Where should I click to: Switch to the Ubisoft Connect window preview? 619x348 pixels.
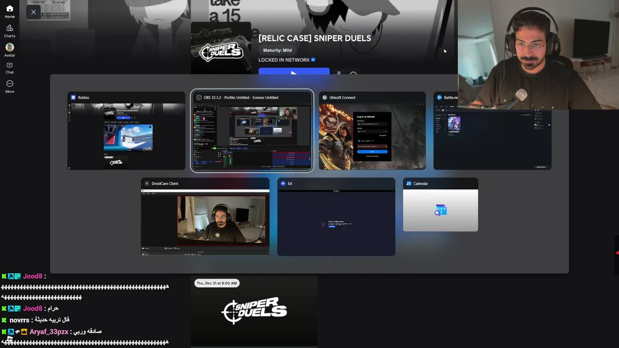pyautogui.click(x=372, y=131)
